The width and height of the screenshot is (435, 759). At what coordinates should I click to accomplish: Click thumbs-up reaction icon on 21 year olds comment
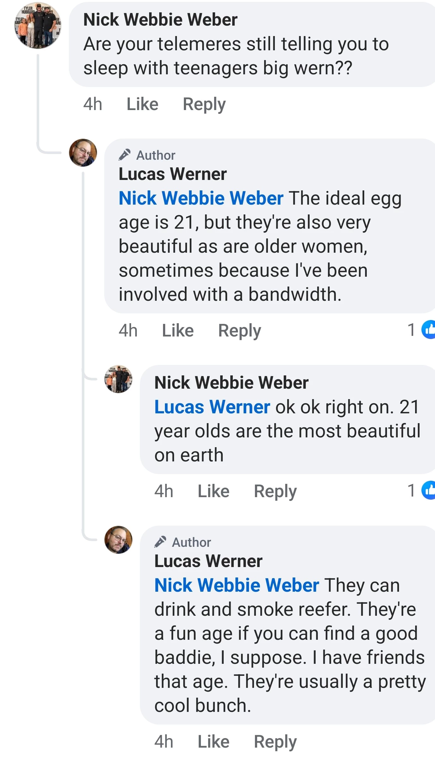pos(429,491)
